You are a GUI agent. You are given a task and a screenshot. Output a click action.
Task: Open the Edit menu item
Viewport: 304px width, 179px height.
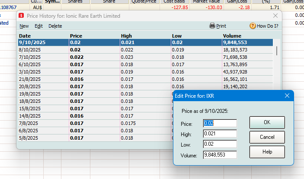tap(38, 26)
